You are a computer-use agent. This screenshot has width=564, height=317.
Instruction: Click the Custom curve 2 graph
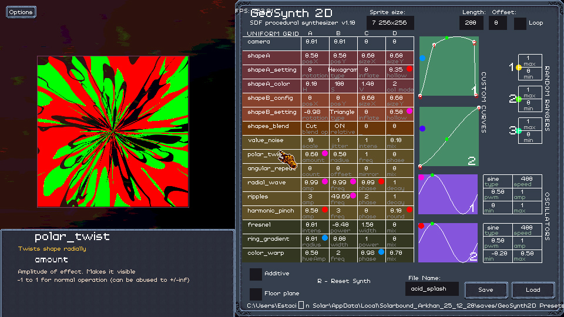click(x=449, y=136)
